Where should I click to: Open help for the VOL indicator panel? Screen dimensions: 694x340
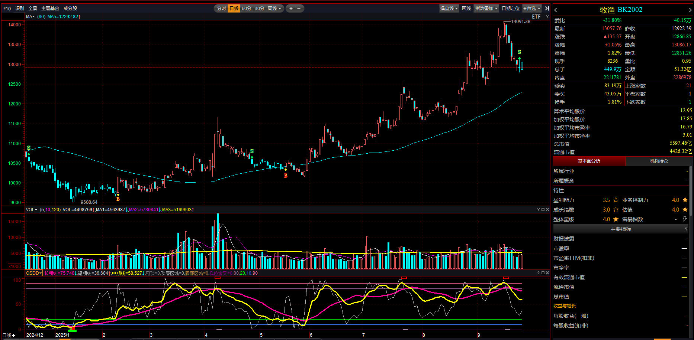pos(538,210)
